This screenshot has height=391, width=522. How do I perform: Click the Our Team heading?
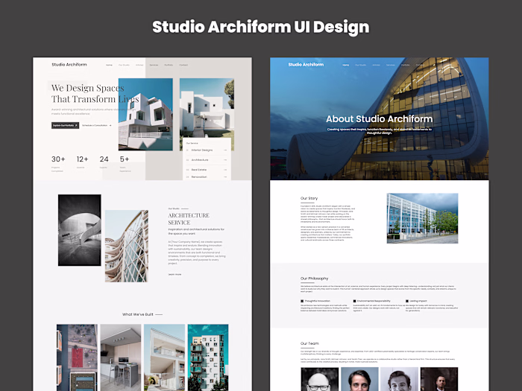(x=309, y=343)
